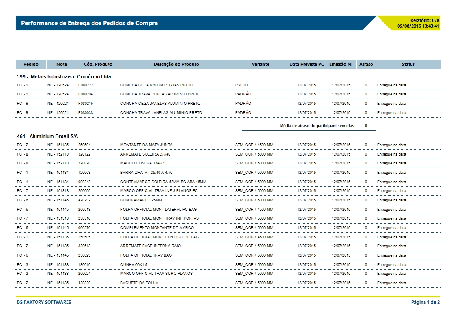The image size is (455, 322).
Task: Click the Nota column header
Action: [x=62, y=64]
